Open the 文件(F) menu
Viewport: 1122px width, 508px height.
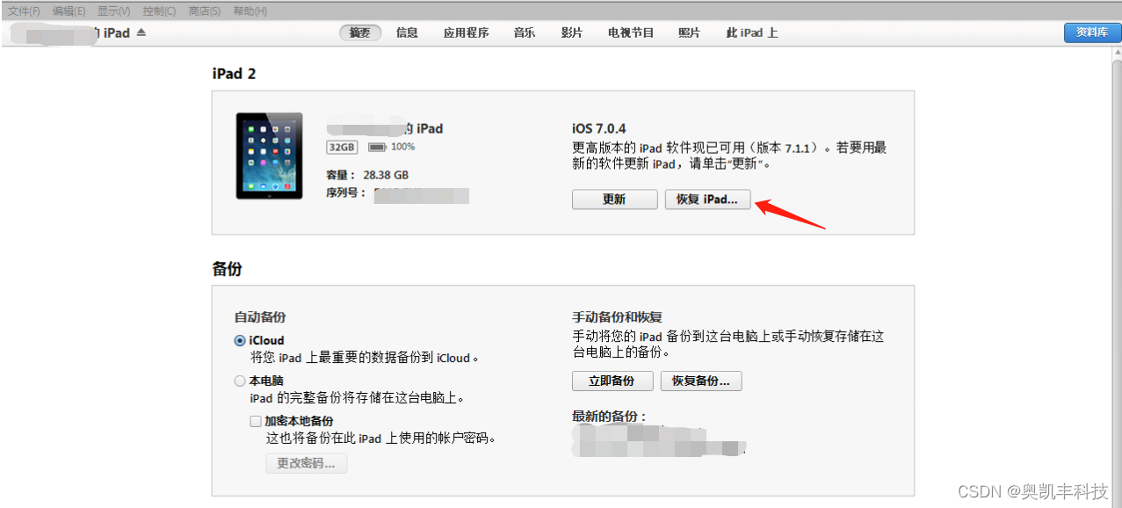click(x=24, y=11)
